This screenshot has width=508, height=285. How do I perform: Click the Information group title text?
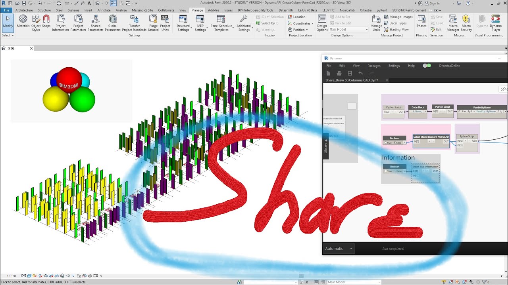398,158
